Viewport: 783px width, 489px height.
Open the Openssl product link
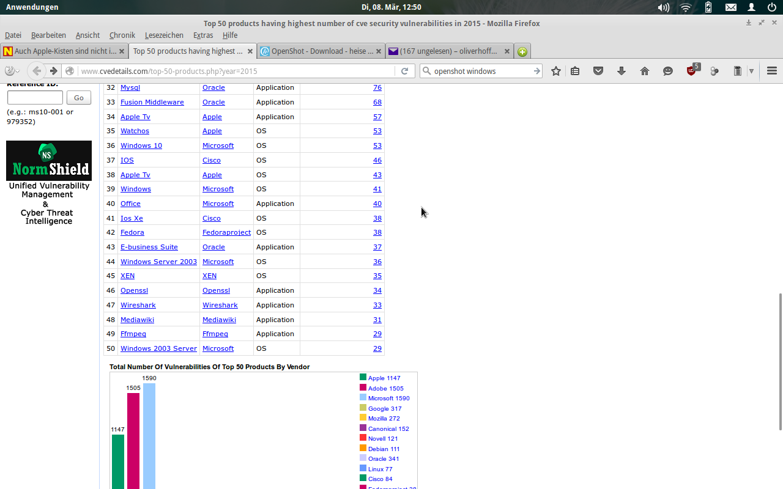pyautogui.click(x=134, y=290)
